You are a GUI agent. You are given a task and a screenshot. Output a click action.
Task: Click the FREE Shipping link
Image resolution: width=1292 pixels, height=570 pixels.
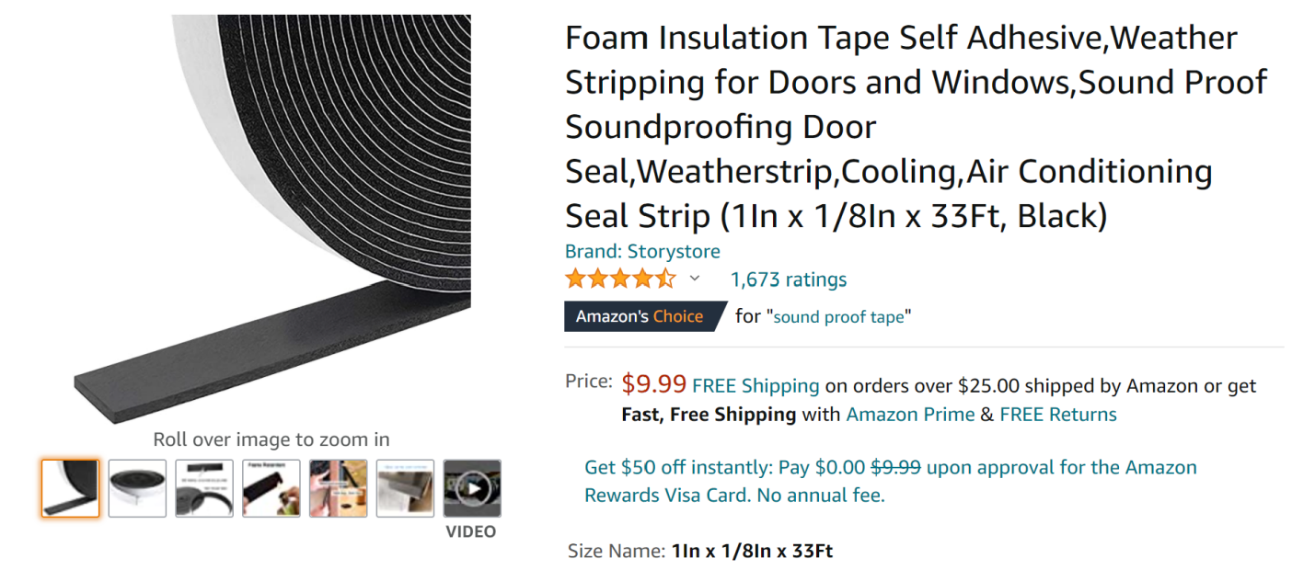tap(756, 386)
